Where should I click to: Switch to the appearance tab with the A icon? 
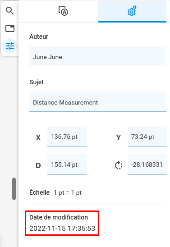point(63,11)
